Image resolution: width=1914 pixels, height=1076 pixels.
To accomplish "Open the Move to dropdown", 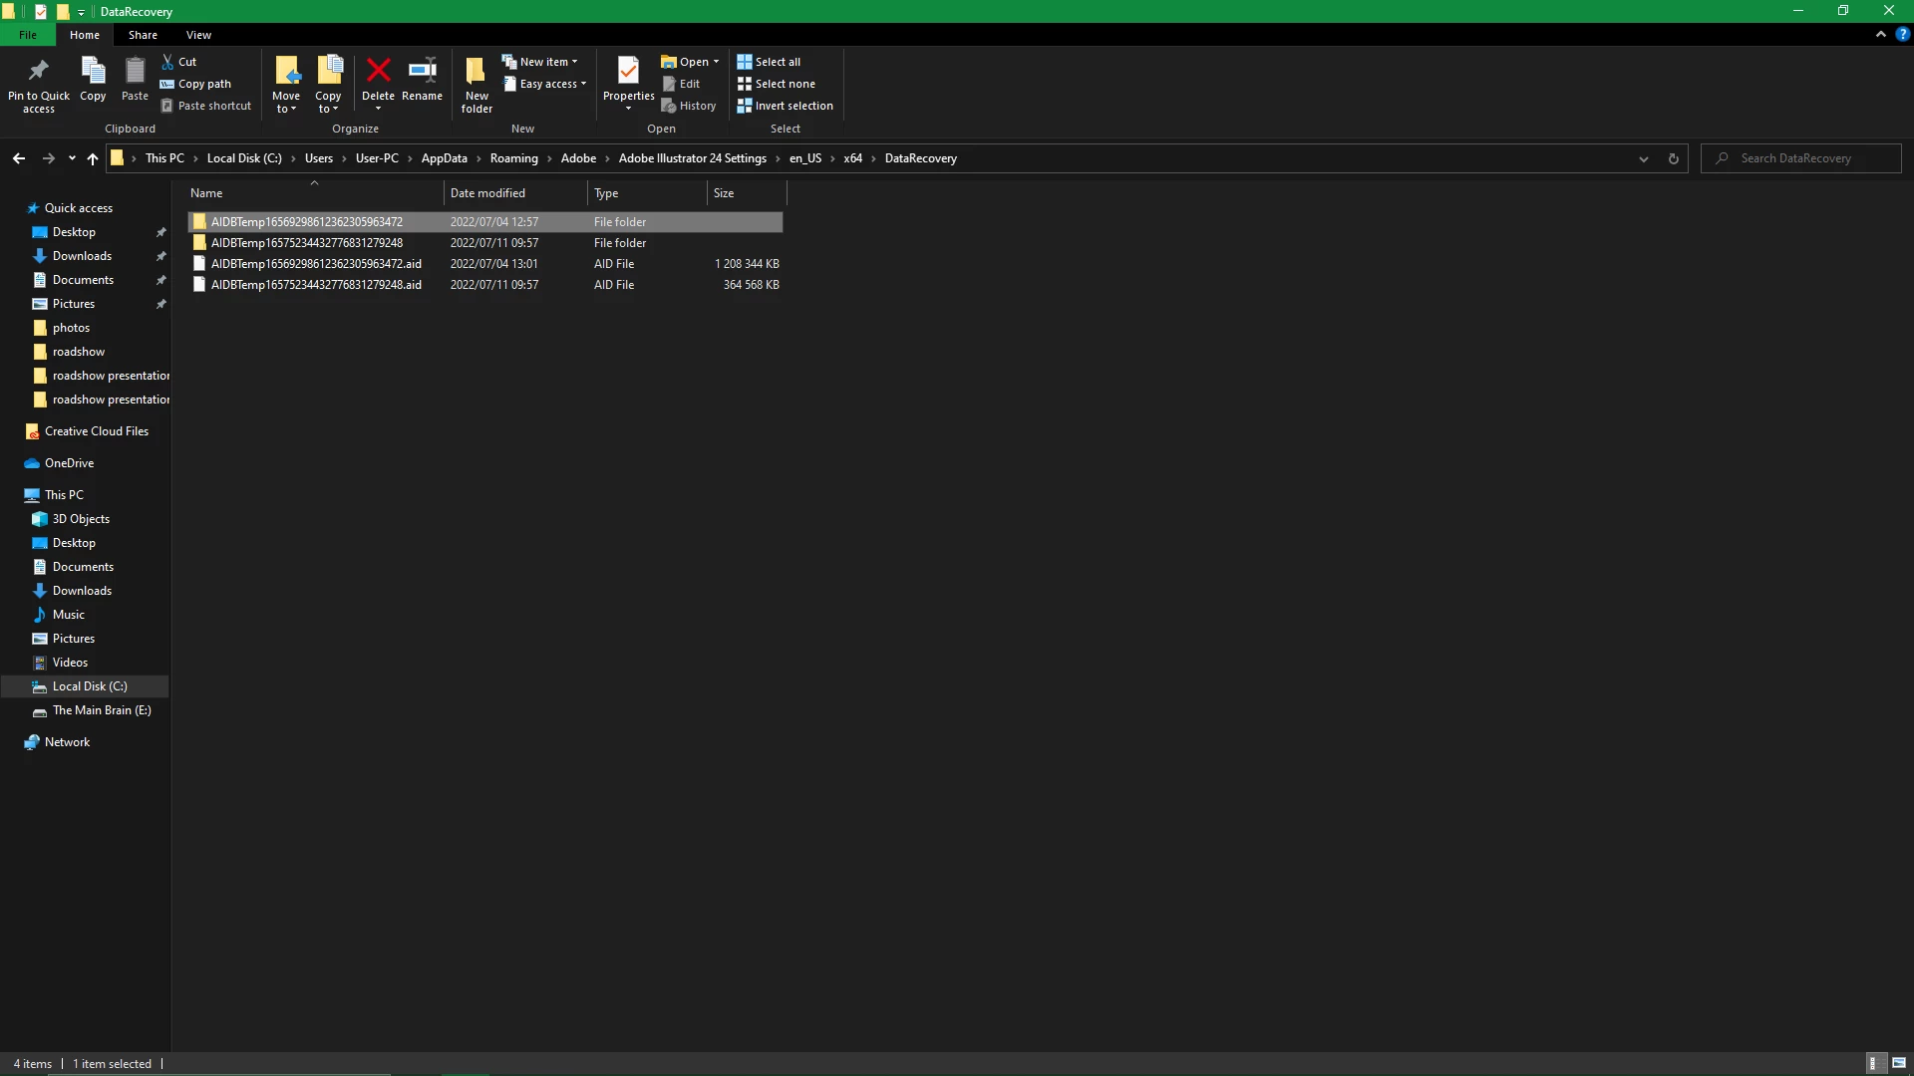I will point(286,104).
